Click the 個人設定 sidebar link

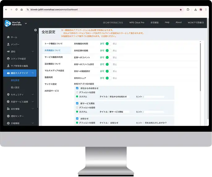point(15,87)
